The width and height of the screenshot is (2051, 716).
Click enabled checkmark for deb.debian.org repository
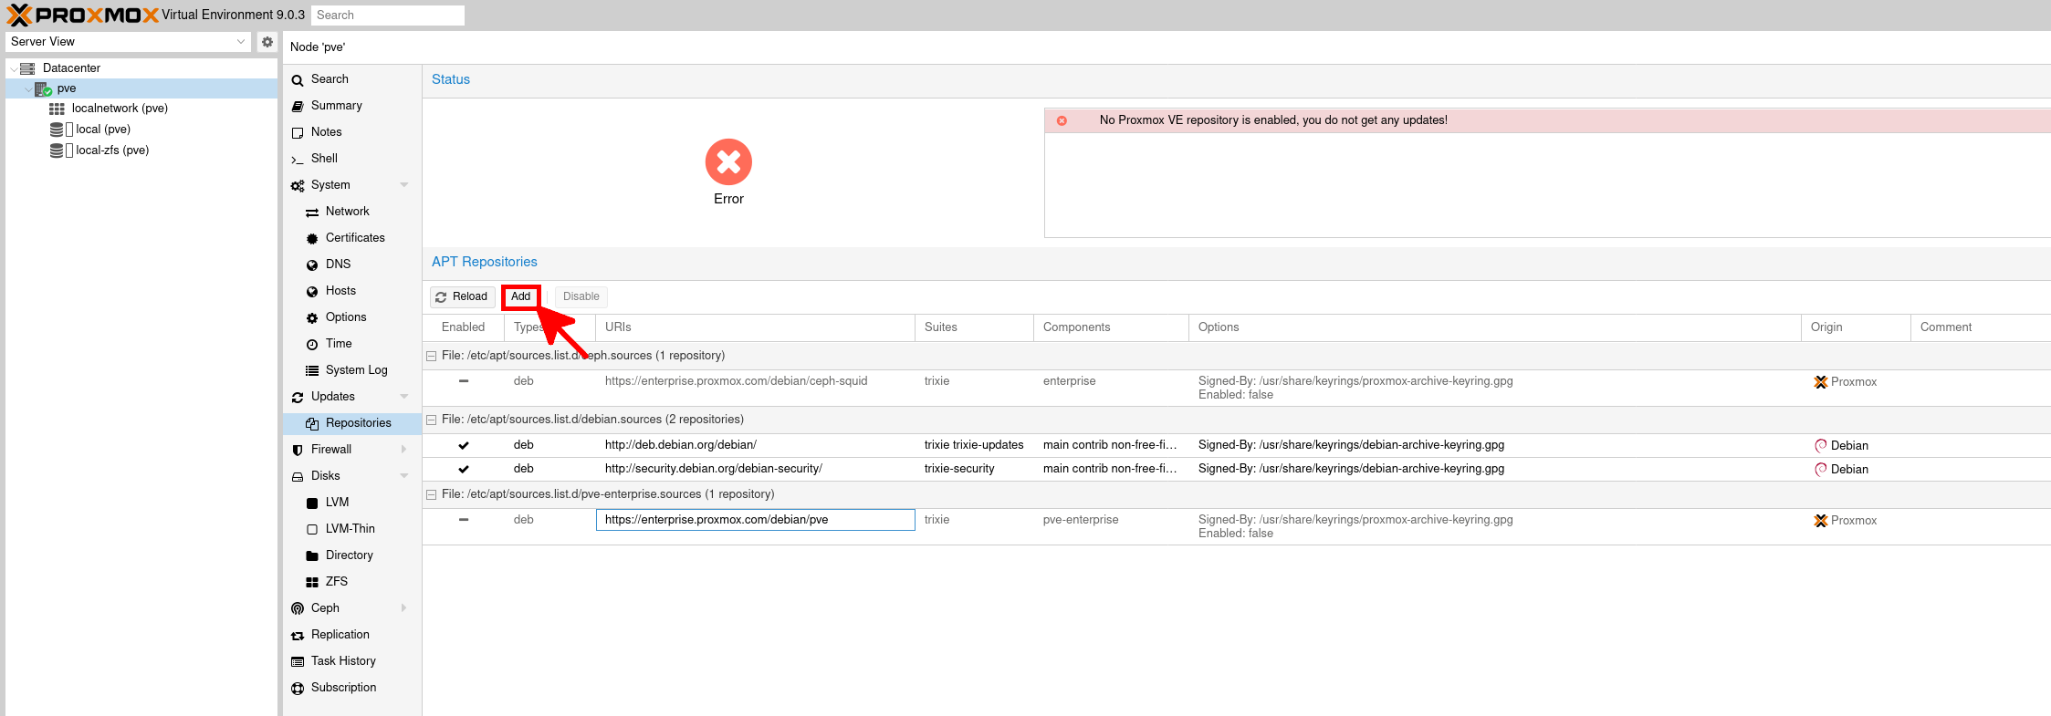tap(464, 446)
